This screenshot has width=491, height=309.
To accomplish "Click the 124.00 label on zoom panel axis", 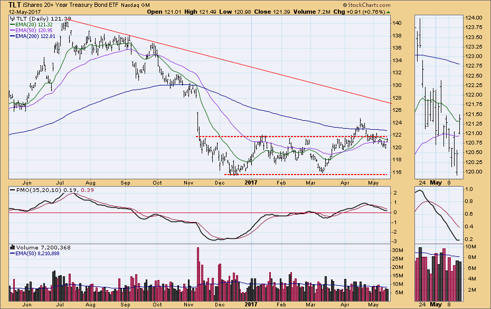I will click(474, 18).
